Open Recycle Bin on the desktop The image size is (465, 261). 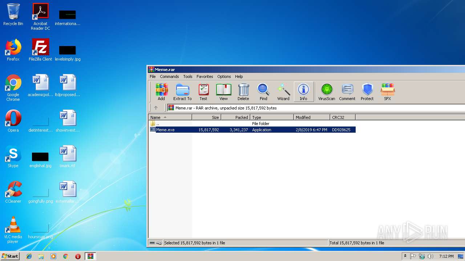13,14
